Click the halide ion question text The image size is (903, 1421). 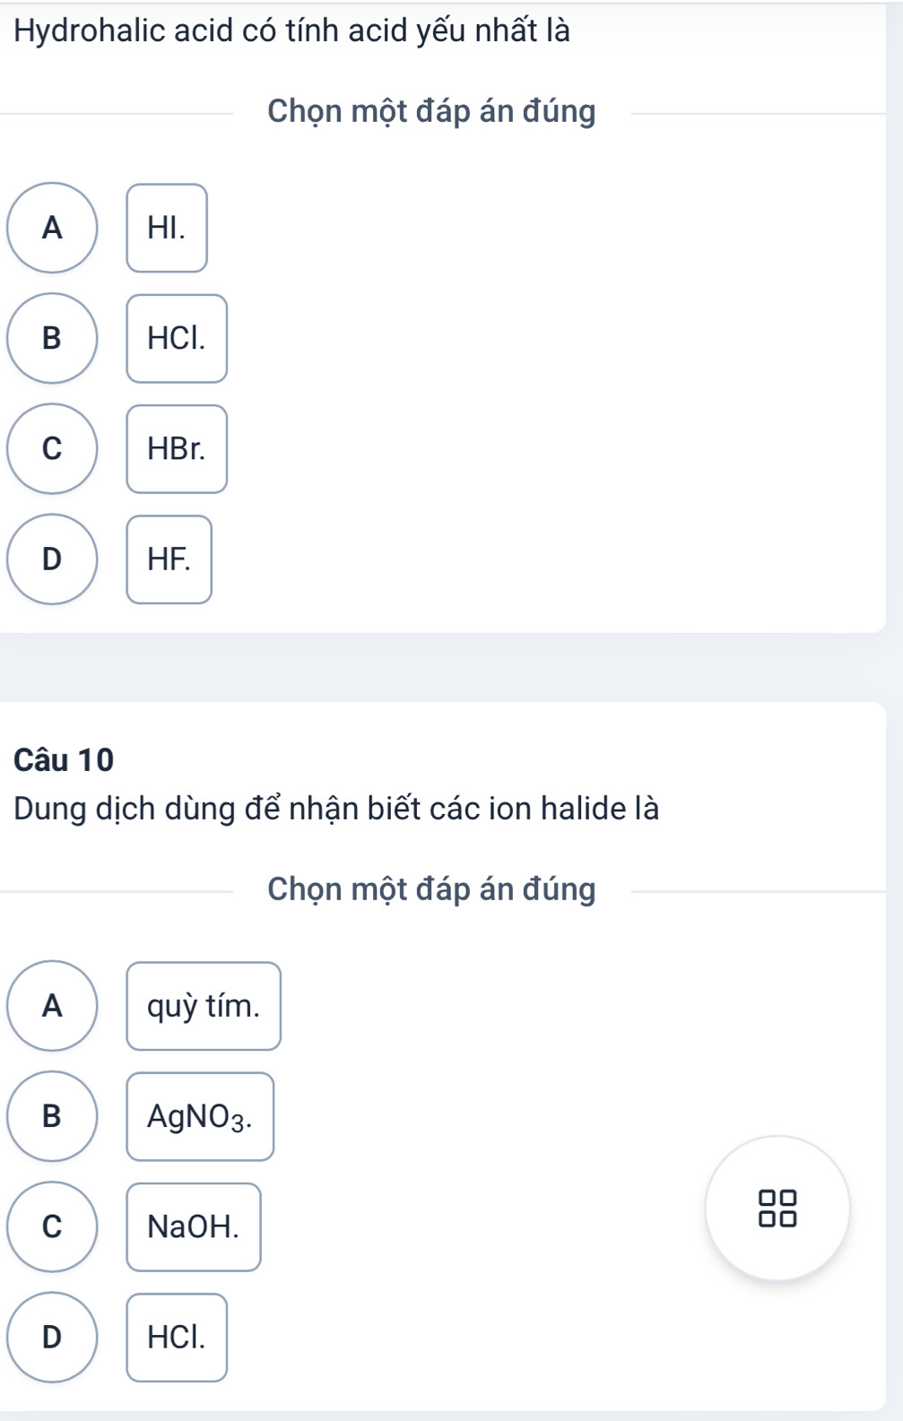point(336,809)
